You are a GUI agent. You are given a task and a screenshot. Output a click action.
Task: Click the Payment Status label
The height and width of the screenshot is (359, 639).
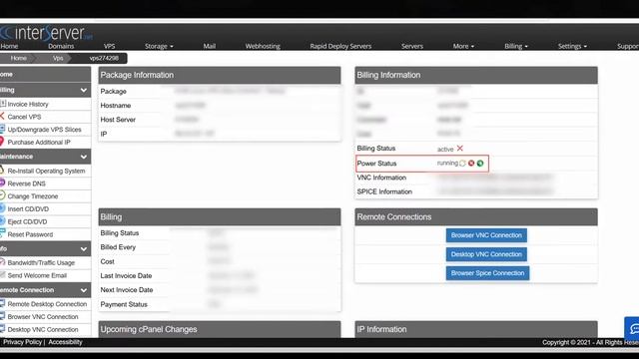pos(124,304)
